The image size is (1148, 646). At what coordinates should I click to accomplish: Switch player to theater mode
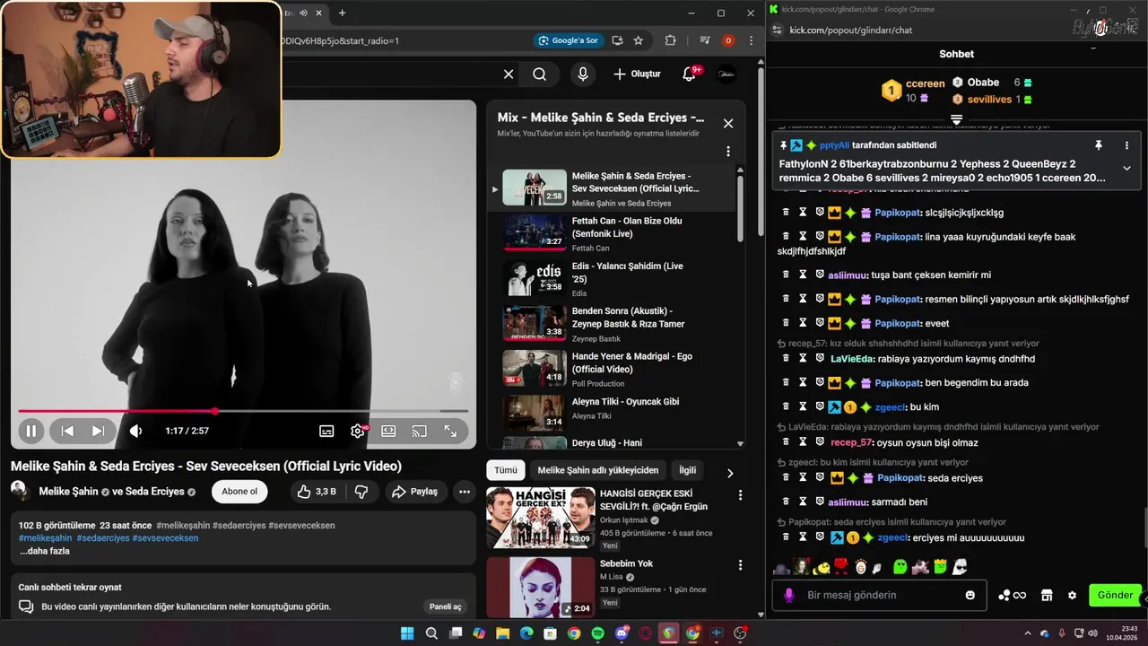388,431
